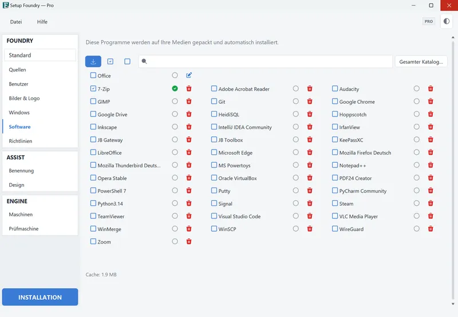Tick the WinSCP checkbox
Screen dimensions: 458x317
point(214,228)
